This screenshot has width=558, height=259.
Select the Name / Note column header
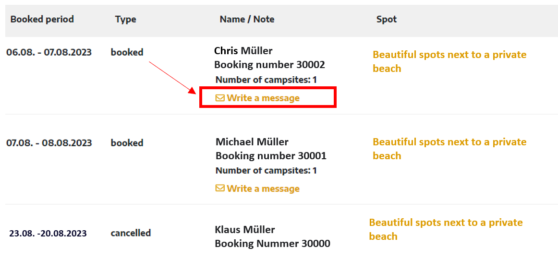click(x=247, y=19)
